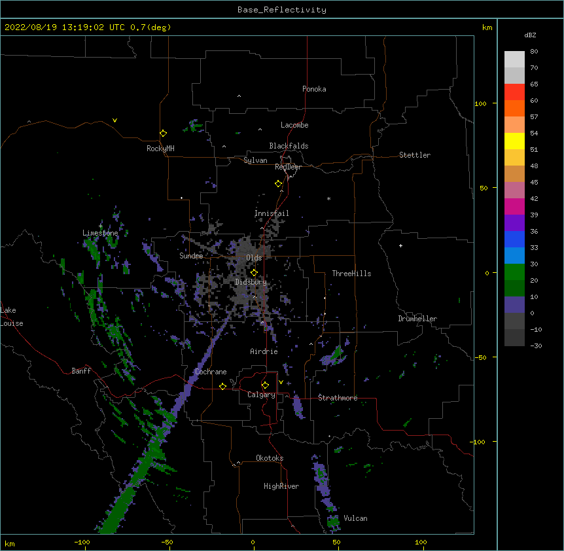Click the RedDeer city label

[x=288, y=167]
